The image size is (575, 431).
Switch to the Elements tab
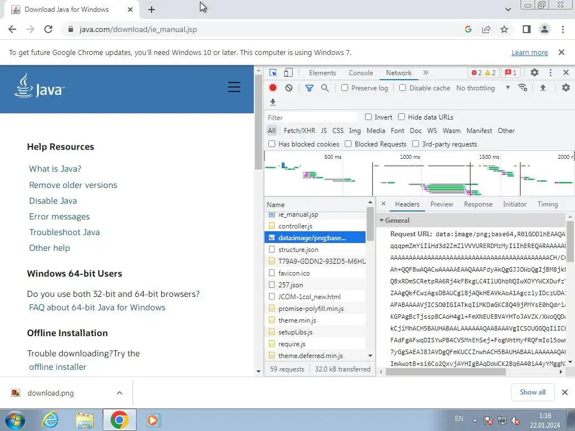click(322, 72)
